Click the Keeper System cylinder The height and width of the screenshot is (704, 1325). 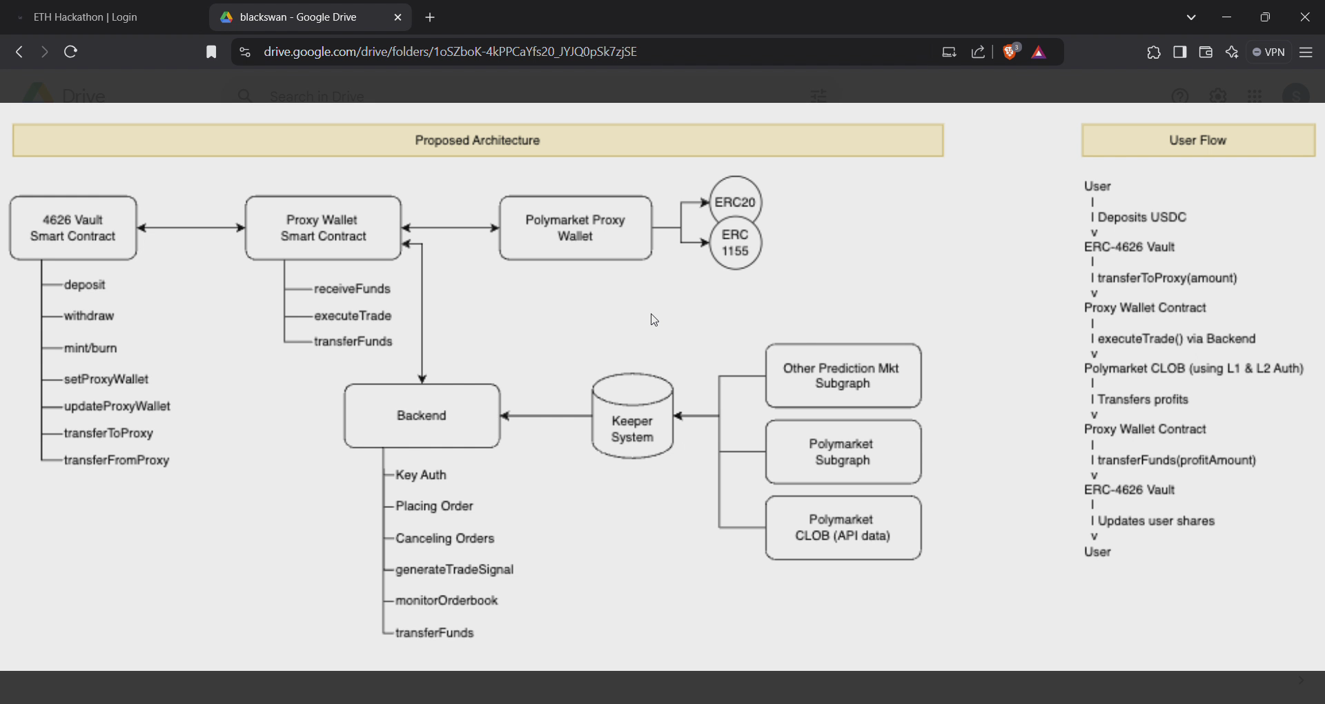coord(632,416)
